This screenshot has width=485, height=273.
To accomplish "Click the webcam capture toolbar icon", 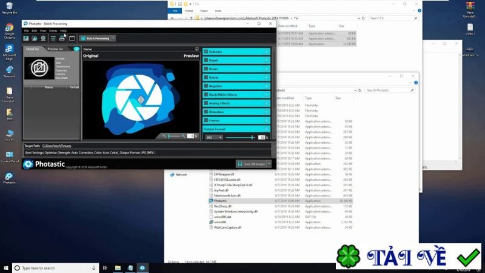I will [43, 38].
